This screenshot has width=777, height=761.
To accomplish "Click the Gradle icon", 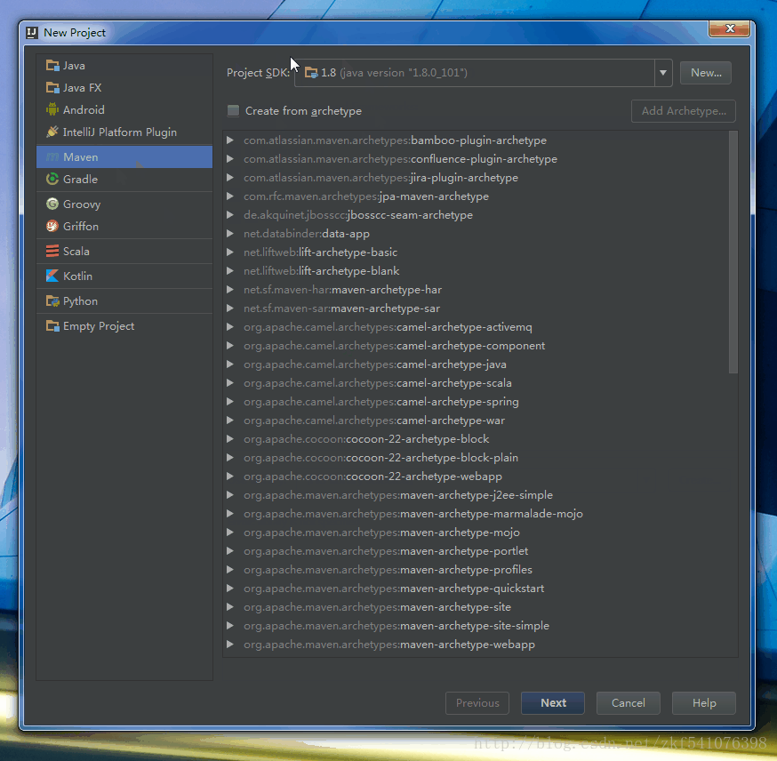I will (52, 179).
